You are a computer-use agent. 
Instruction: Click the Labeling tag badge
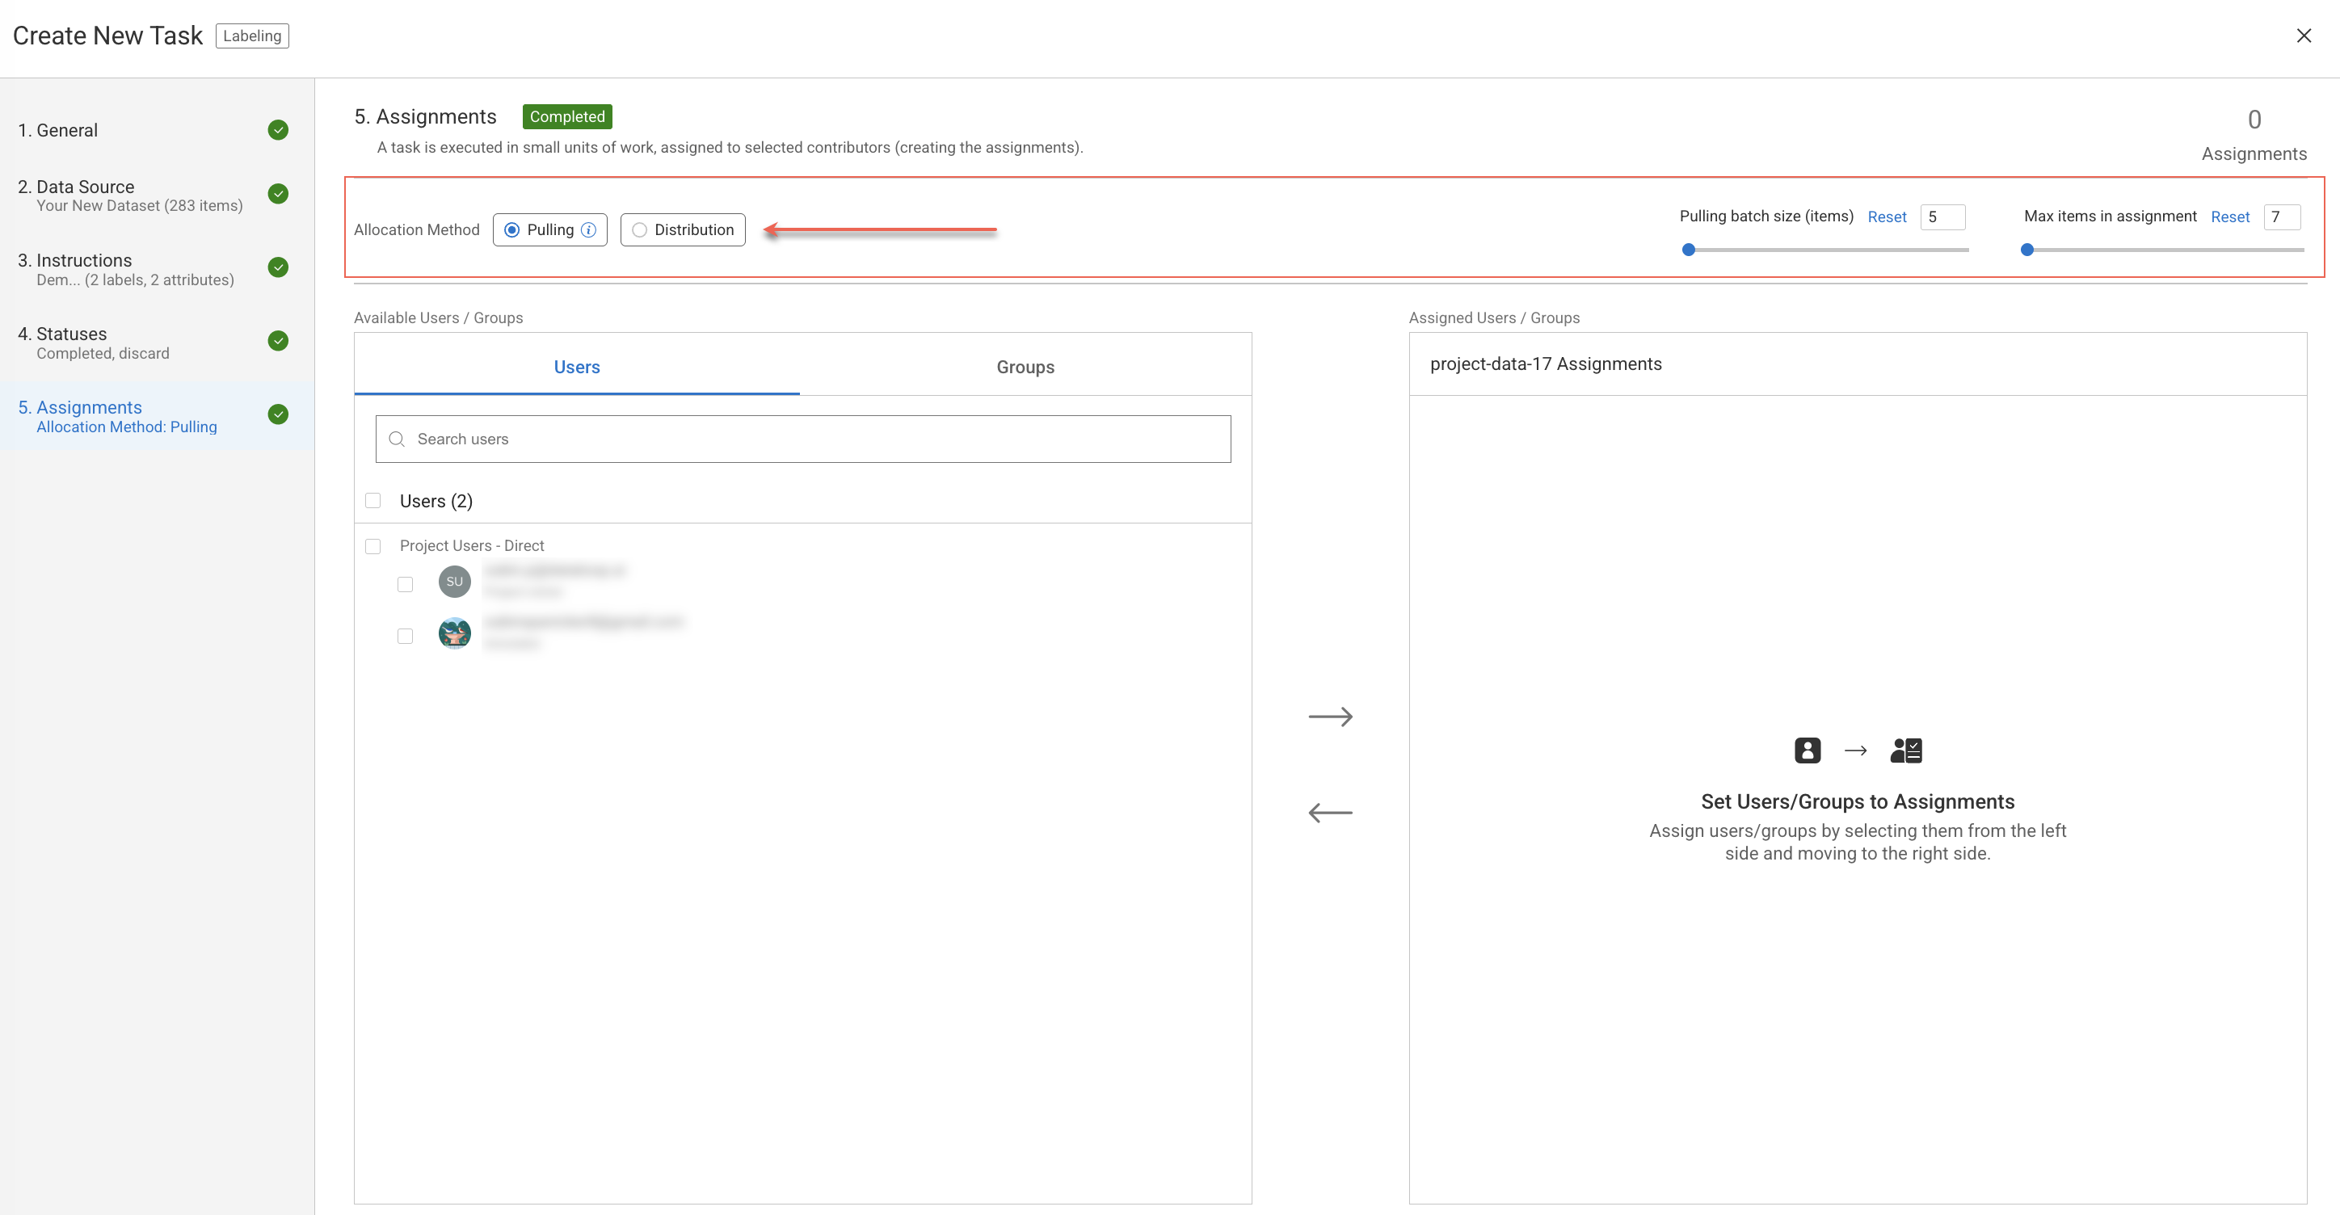(x=251, y=36)
